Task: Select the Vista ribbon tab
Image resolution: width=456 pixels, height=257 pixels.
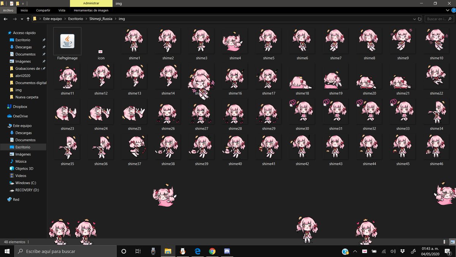Action: [x=62, y=10]
